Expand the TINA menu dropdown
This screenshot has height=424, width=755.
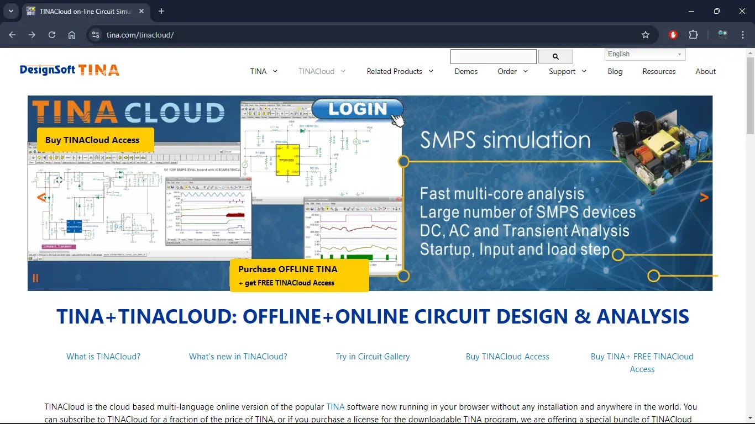[x=264, y=71]
